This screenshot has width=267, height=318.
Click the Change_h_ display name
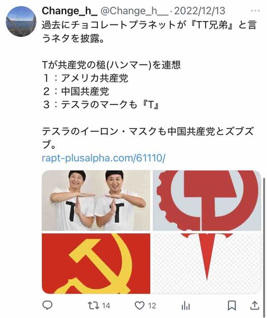[x=70, y=11]
